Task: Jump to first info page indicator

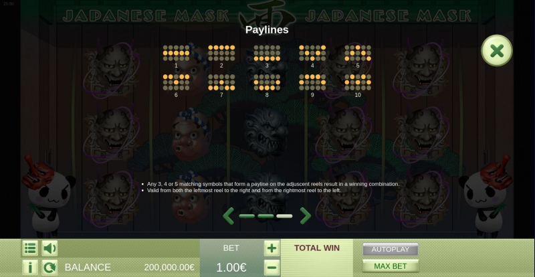Action: 247,216
